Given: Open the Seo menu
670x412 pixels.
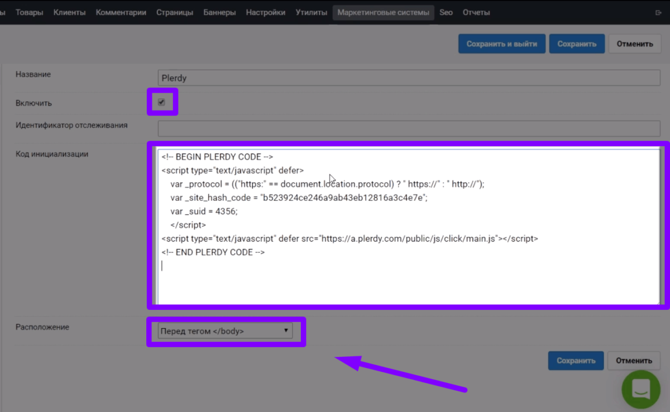Looking at the screenshot, I should pyautogui.click(x=446, y=12).
